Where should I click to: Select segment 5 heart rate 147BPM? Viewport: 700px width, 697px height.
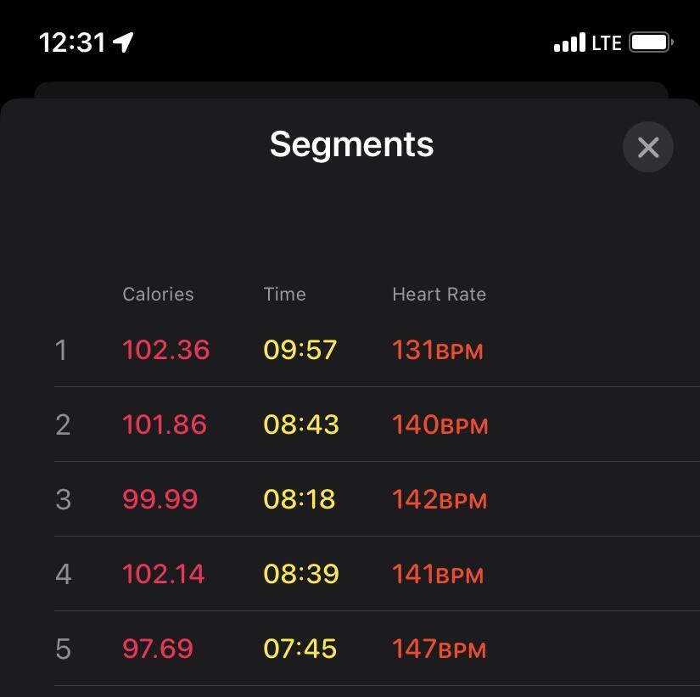pyautogui.click(x=440, y=649)
